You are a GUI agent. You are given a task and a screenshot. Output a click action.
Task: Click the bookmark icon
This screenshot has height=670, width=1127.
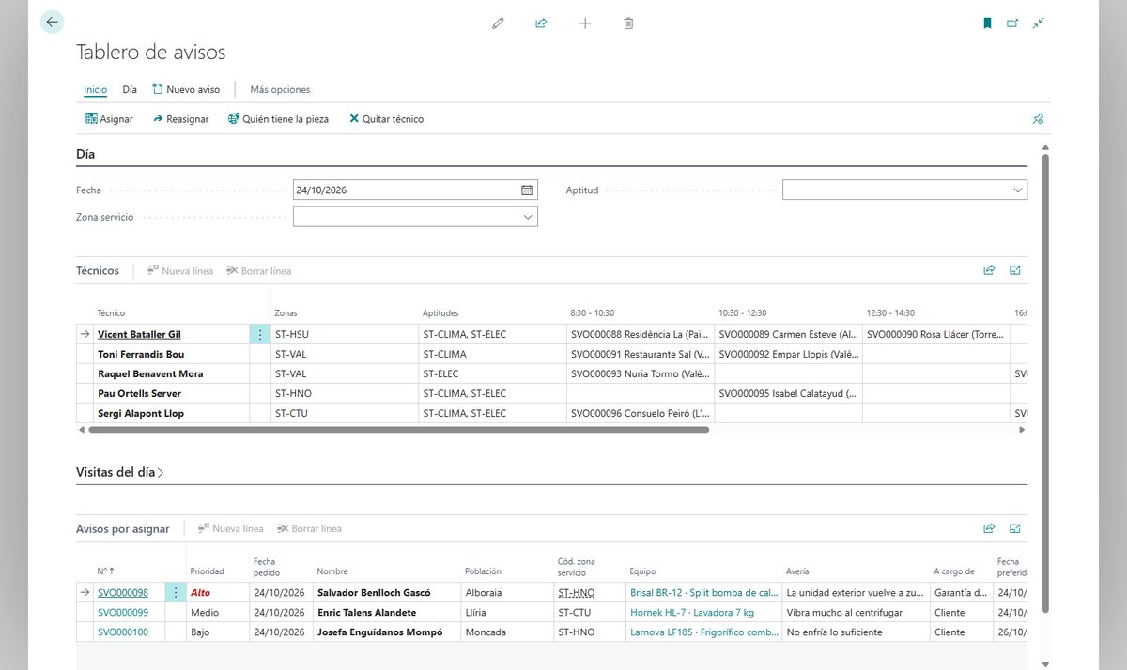[x=987, y=23]
